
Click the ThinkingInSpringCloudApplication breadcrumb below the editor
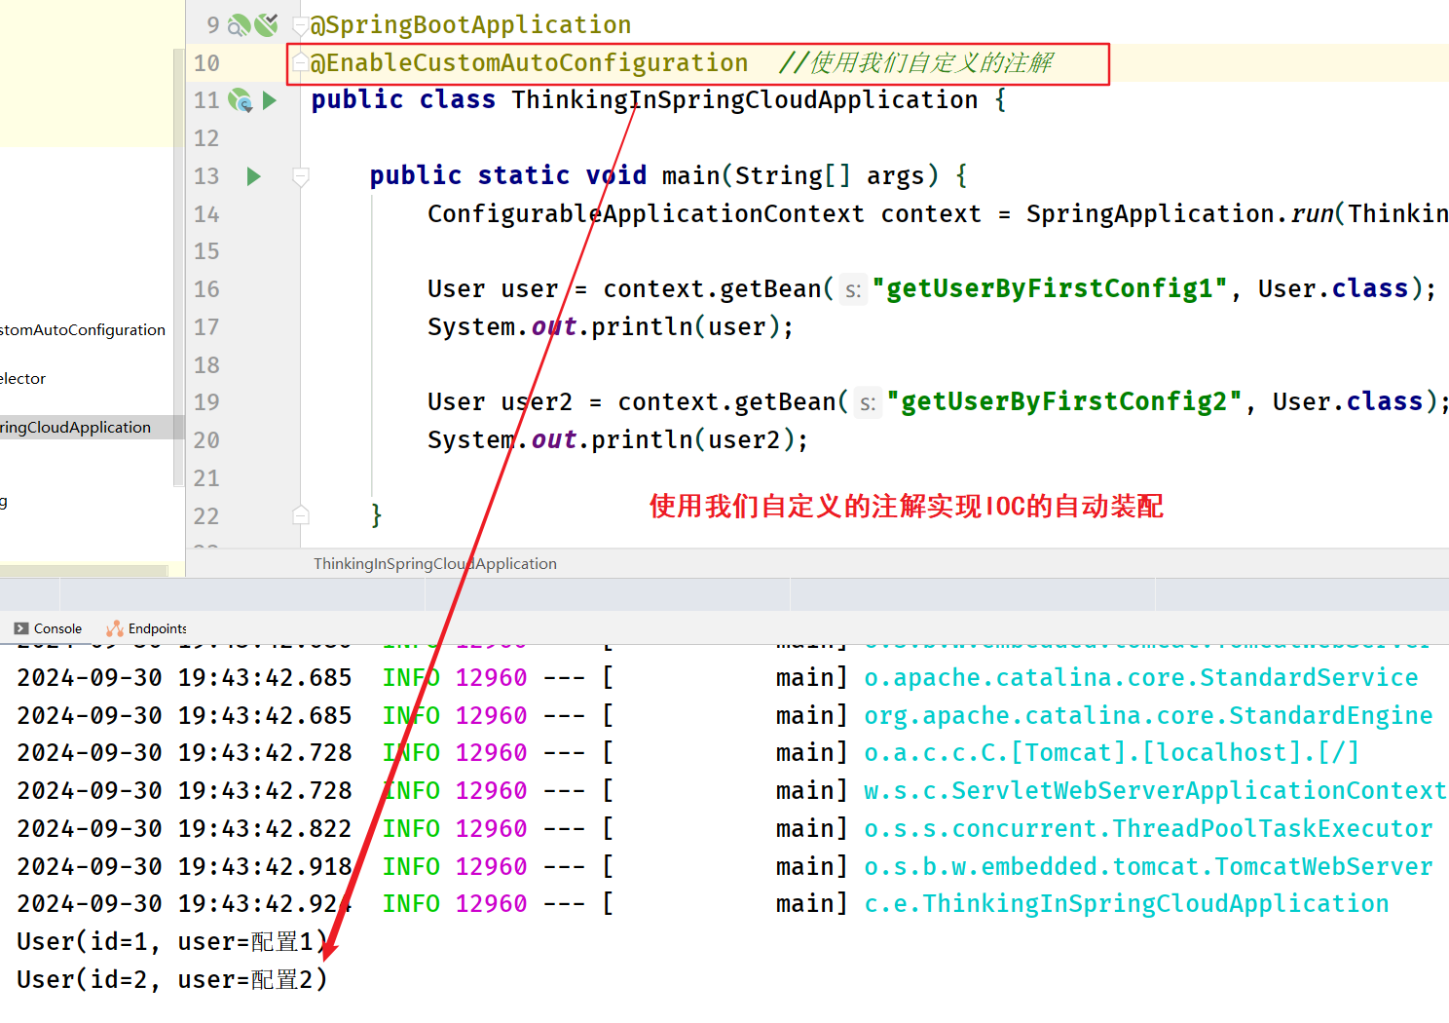[x=434, y=564]
